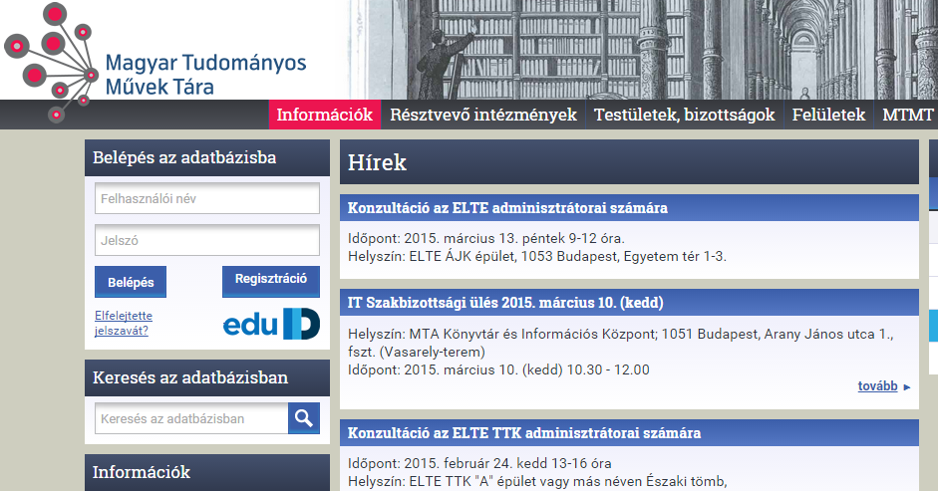Image resolution: width=938 pixels, height=491 pixels.
Task: Click the text 'Időpont: 2015. március 10. (kedd) 10.30 - 12.00'
Action: coord(498,369)
